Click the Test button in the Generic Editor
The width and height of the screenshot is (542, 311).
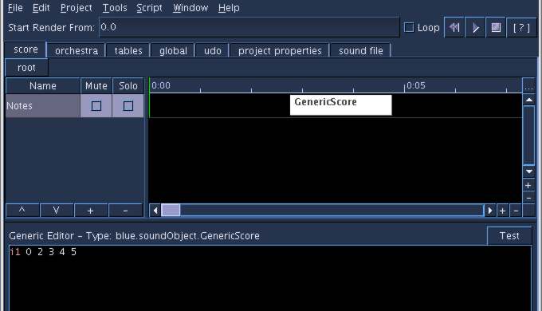click(509, 235)
